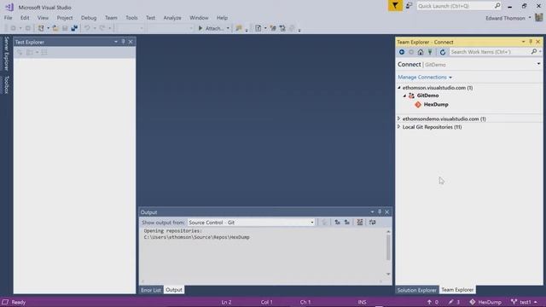Toggle Word Wrap in Output toolbar

point(373,222)
